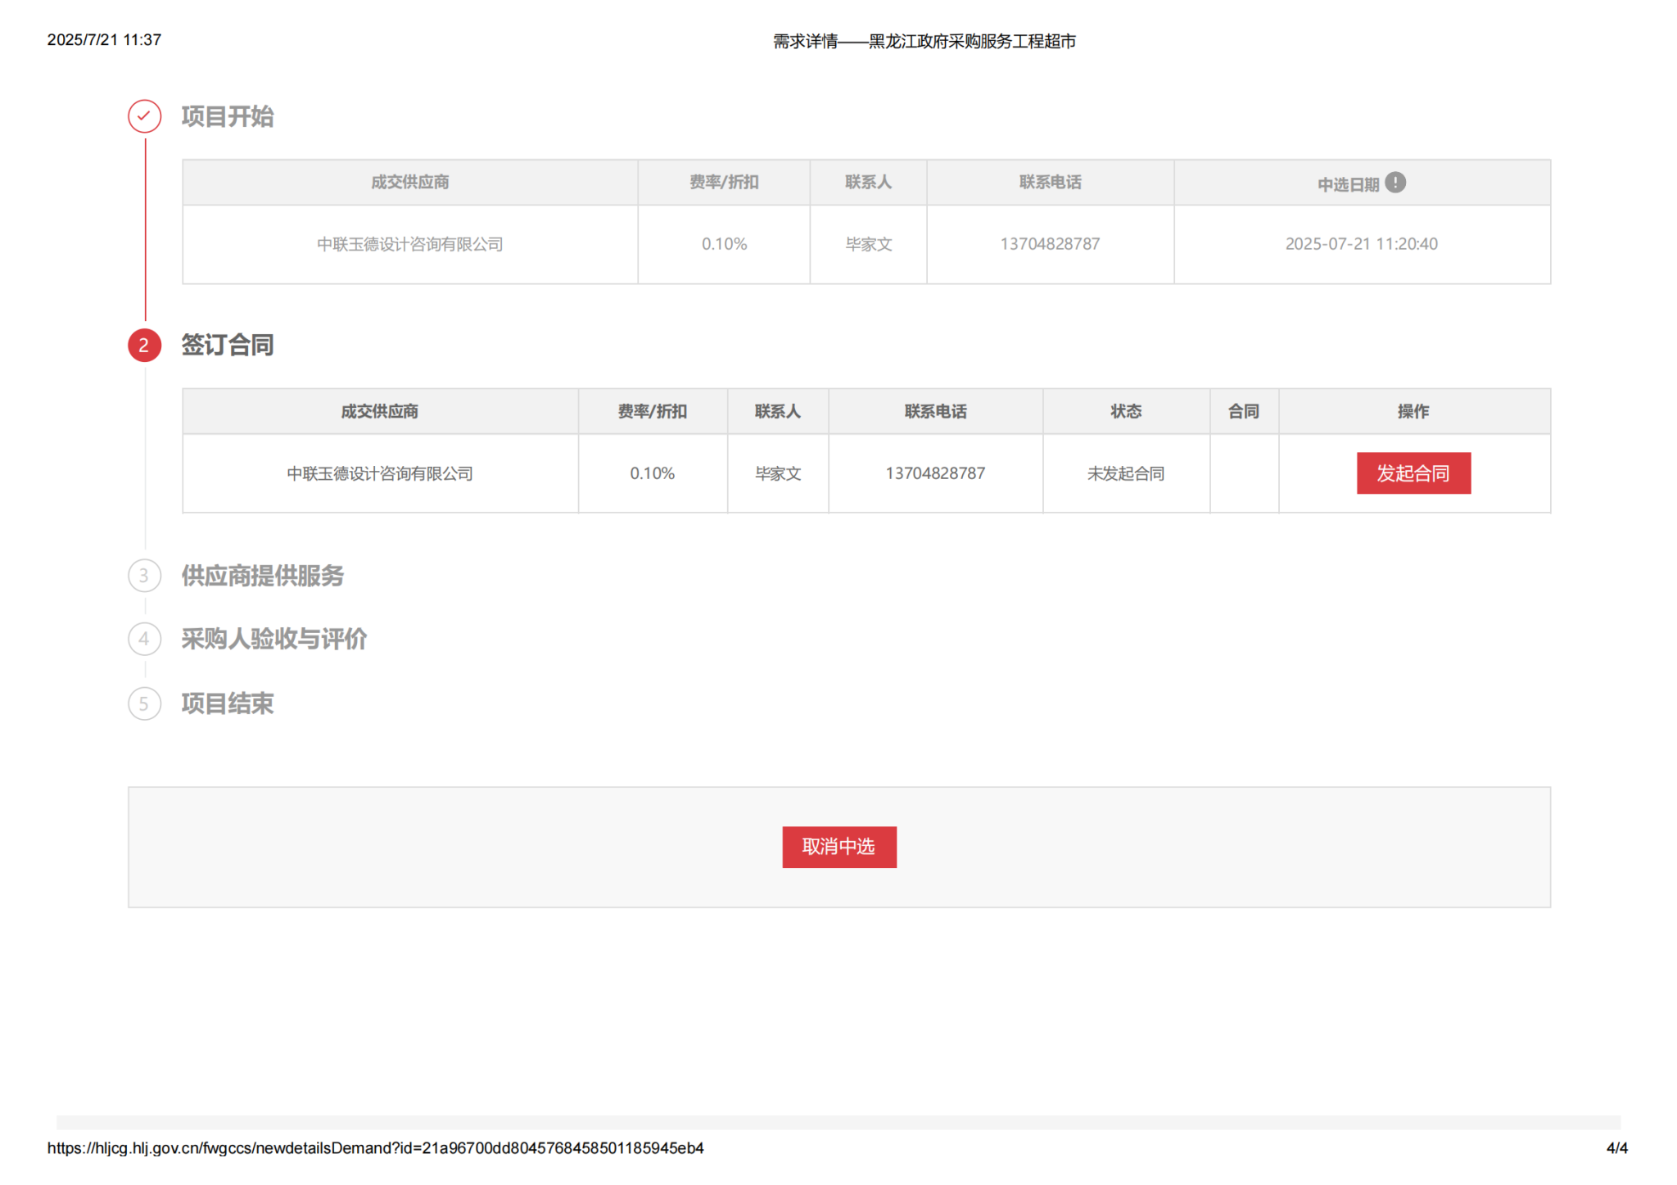Click 2025-07-21 11:20:40 selection date cell
This screenshot has height=1185, width=1677.
tap(1361, 244)
